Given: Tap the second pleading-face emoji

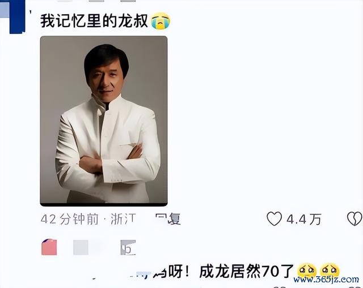Looking at the screenshot, I should tap(330, 270).
